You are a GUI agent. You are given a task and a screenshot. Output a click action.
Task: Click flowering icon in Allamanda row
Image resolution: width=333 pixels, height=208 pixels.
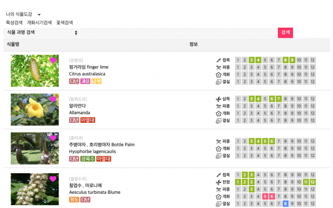[x=219, y=113]
